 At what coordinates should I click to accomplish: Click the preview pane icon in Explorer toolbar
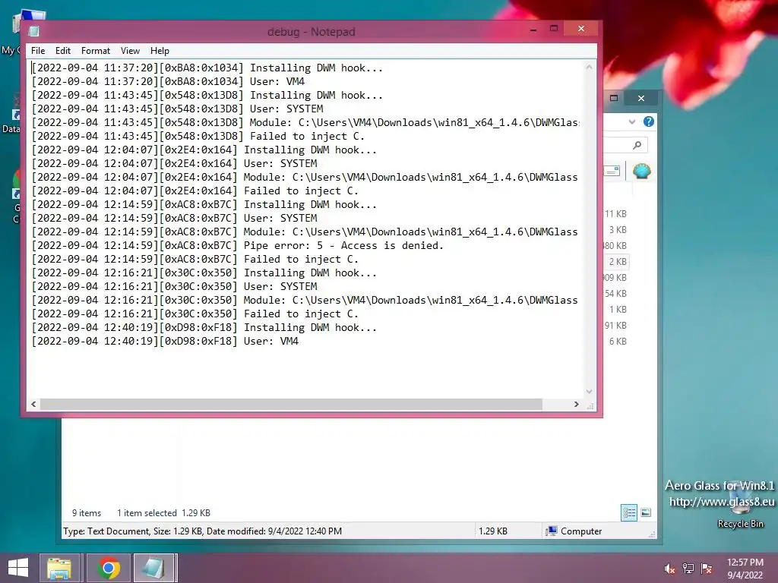coord(612,171)
